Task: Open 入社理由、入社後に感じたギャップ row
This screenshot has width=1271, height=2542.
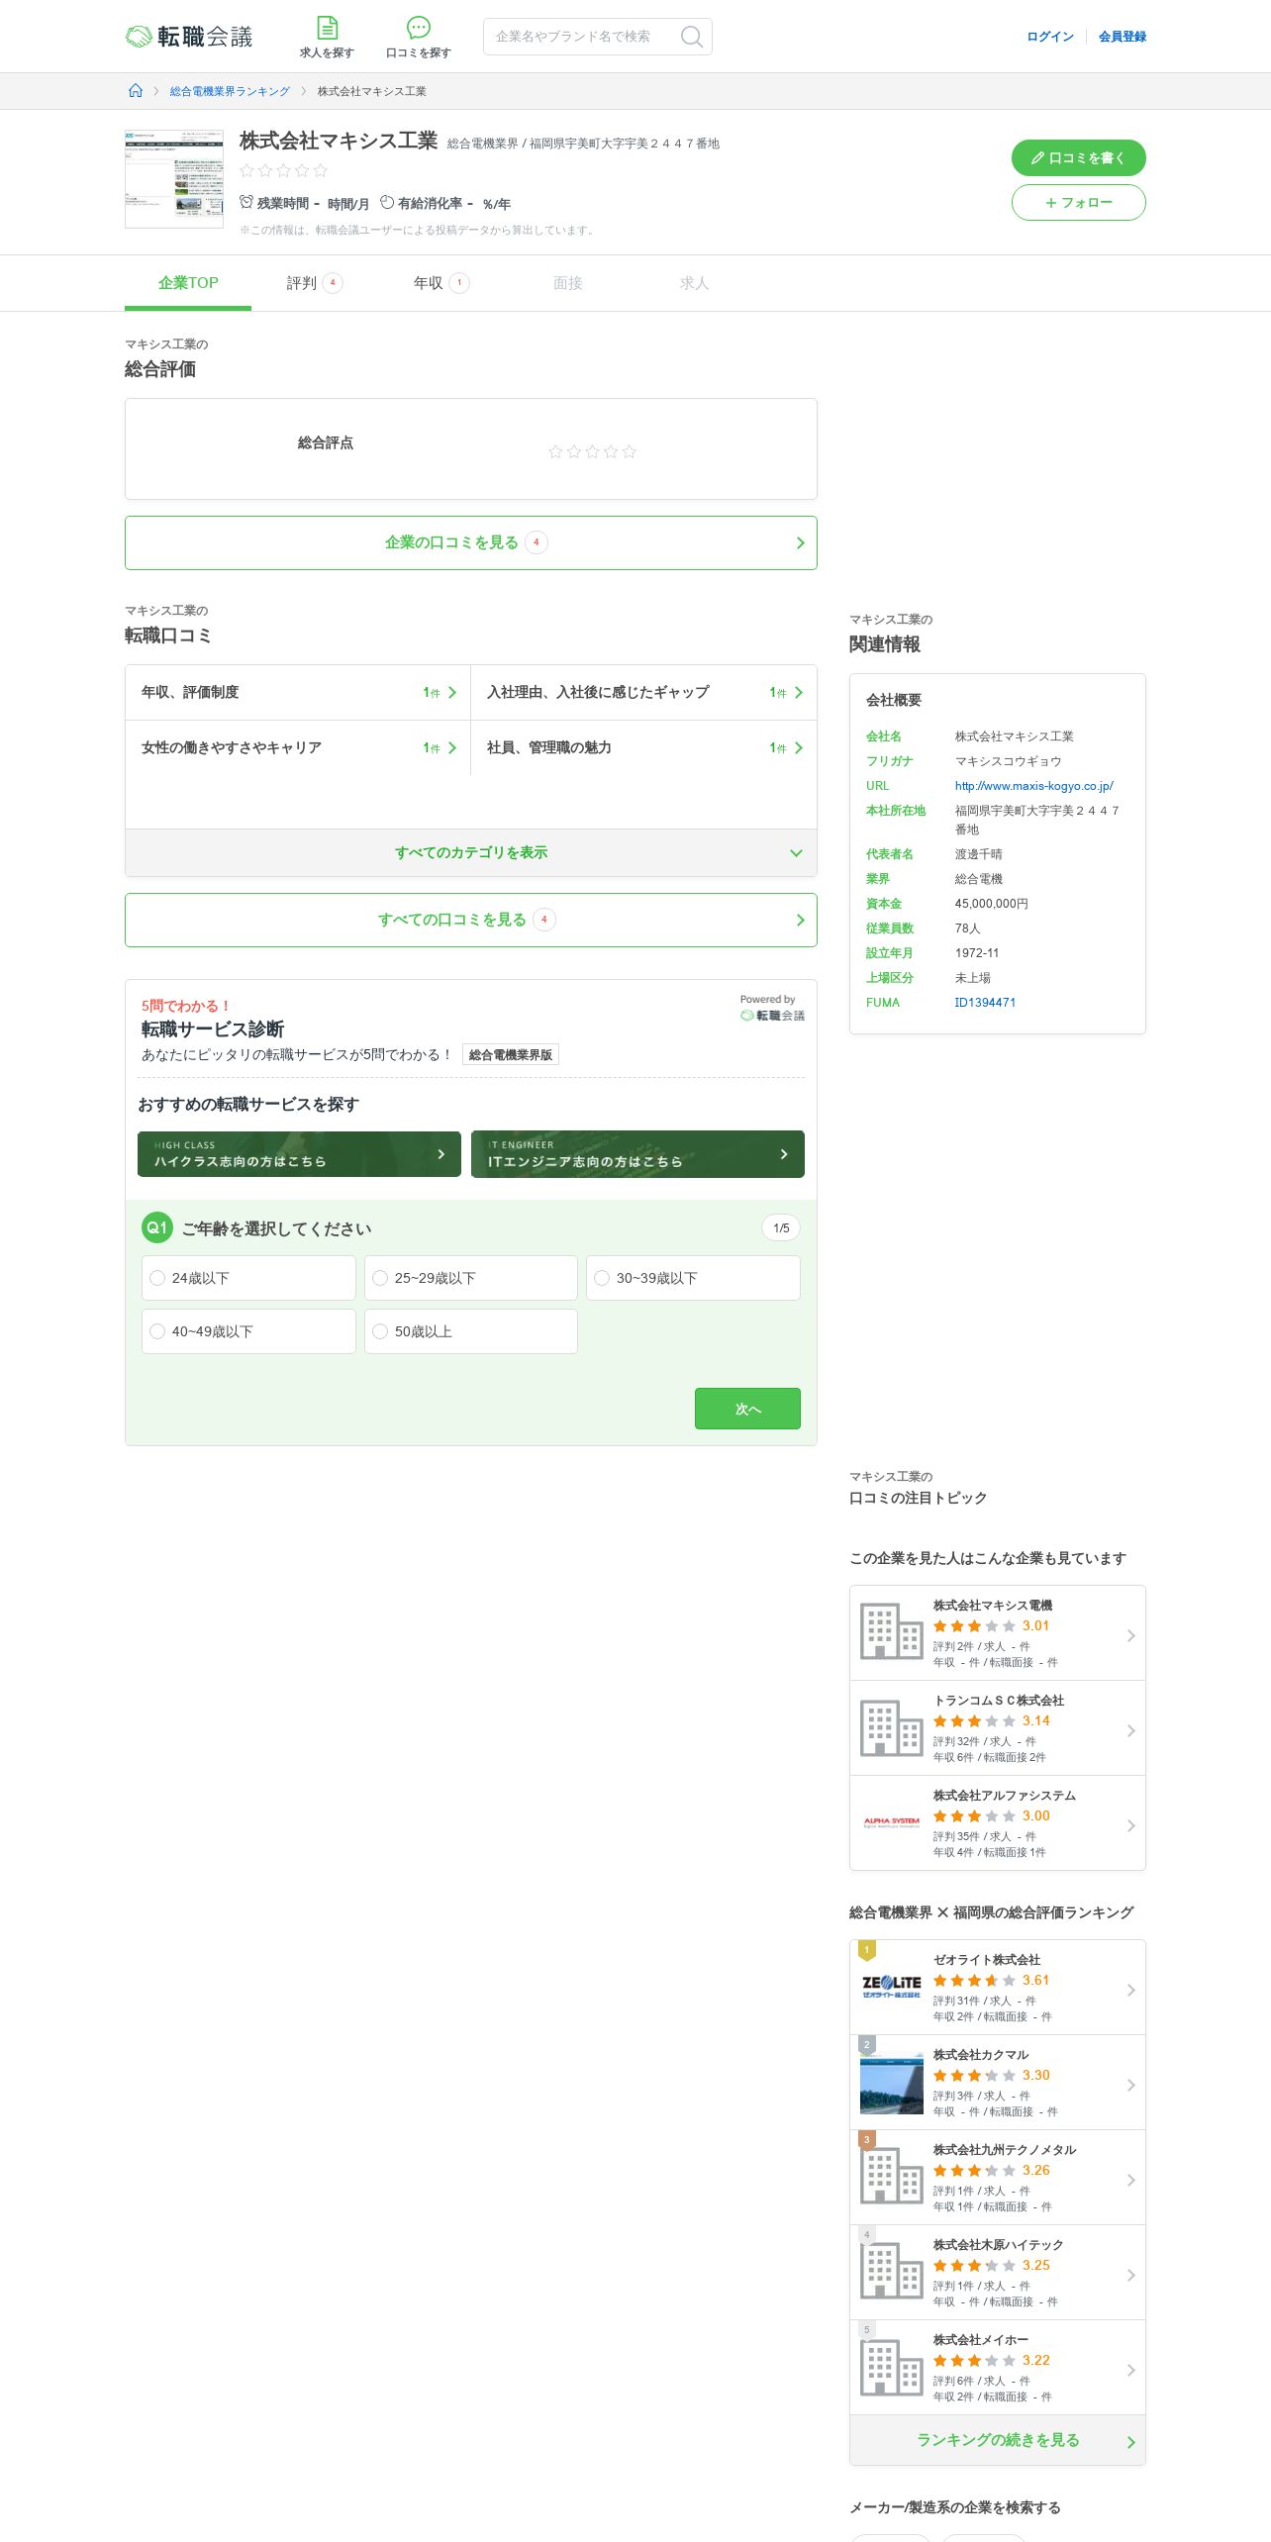Action: click(x=644, y=692)
